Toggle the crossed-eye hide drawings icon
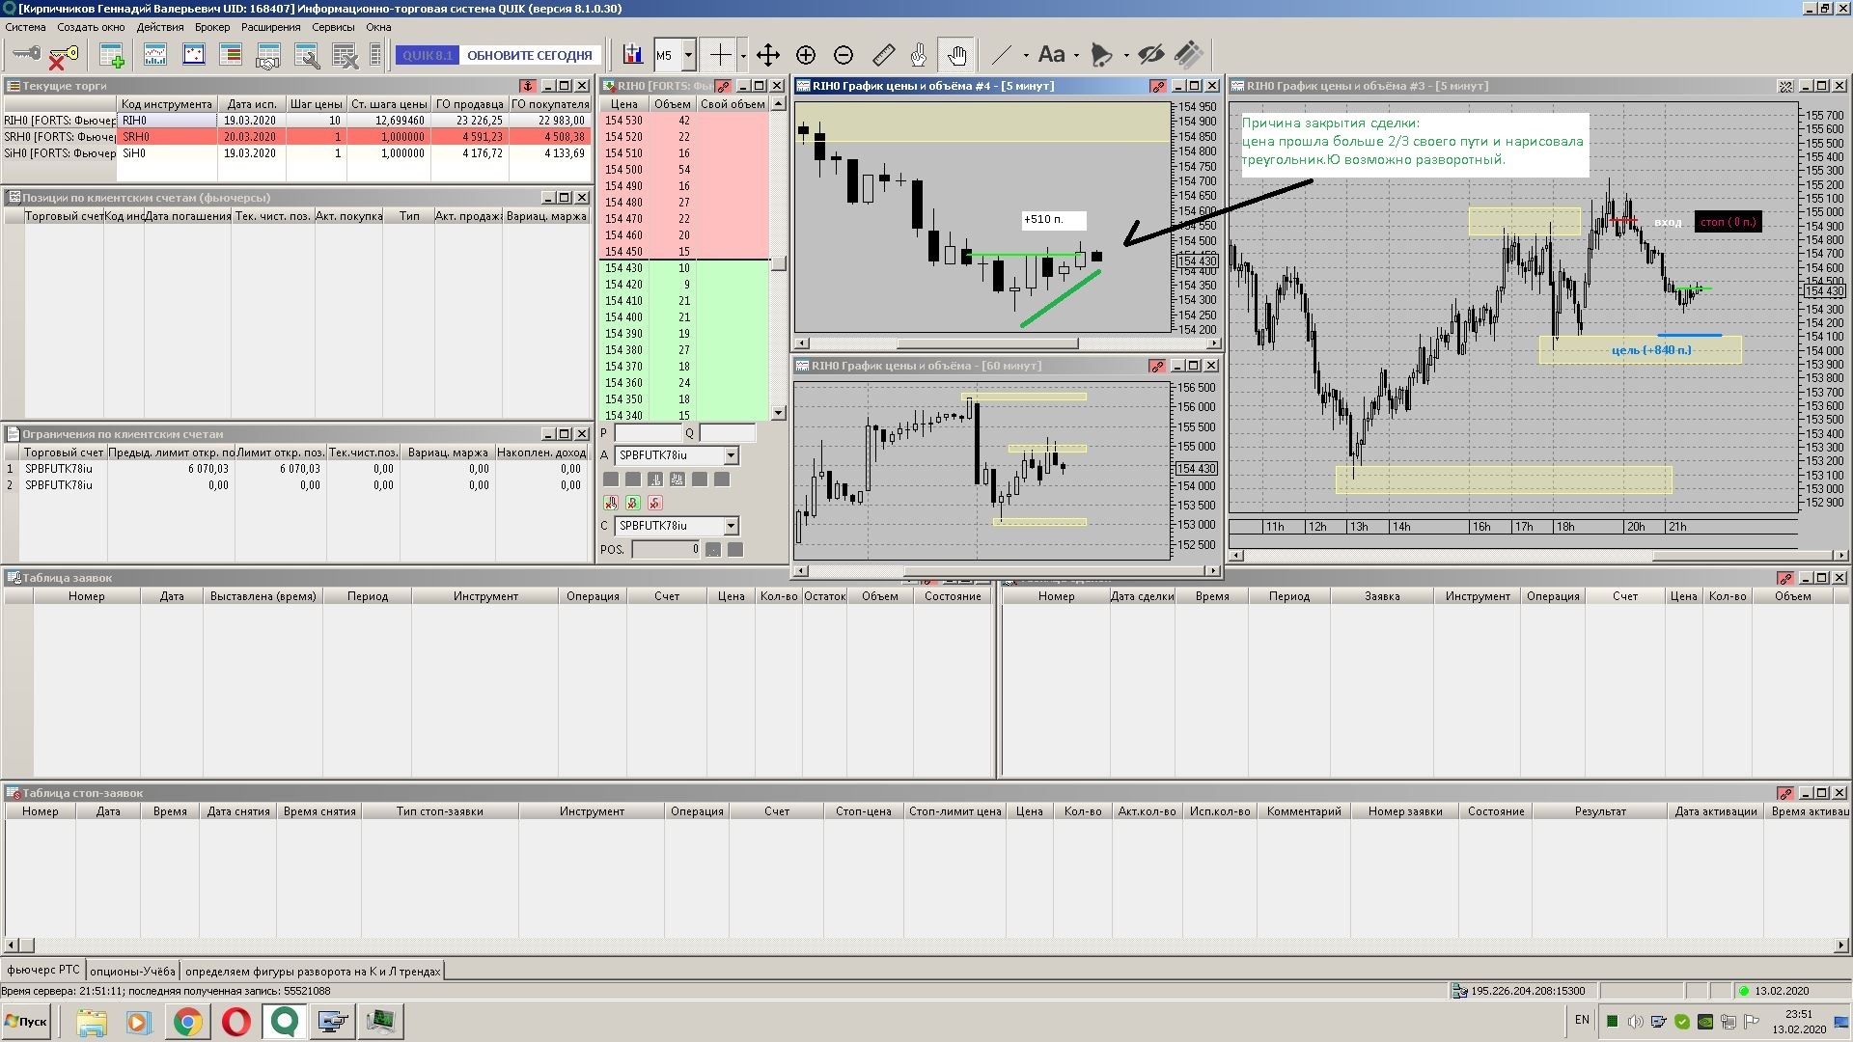 (1150, 55)
